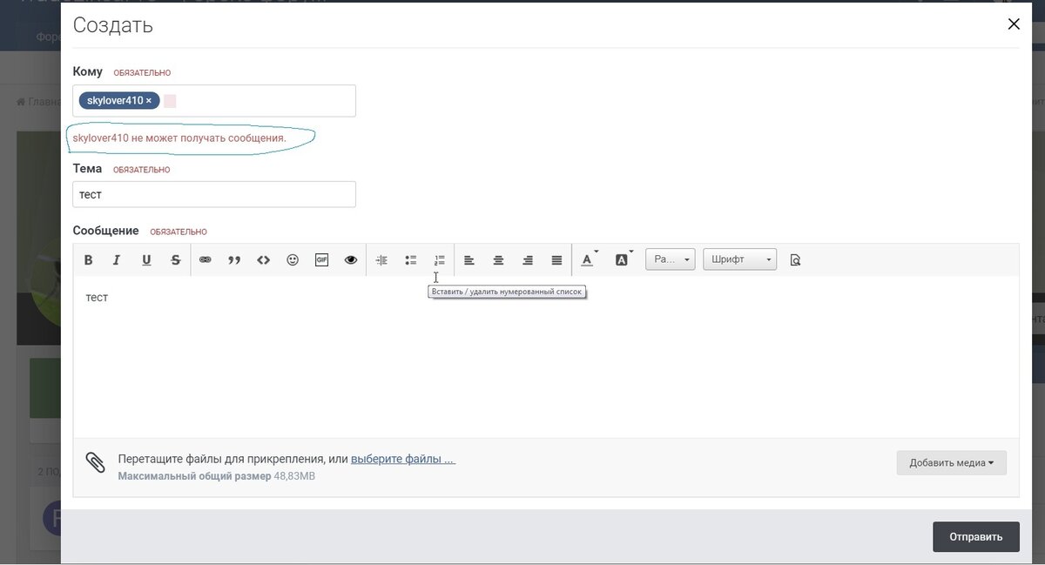Align text right
Viewport: 1045px width, 565px height.
click(x=528, y=259)
